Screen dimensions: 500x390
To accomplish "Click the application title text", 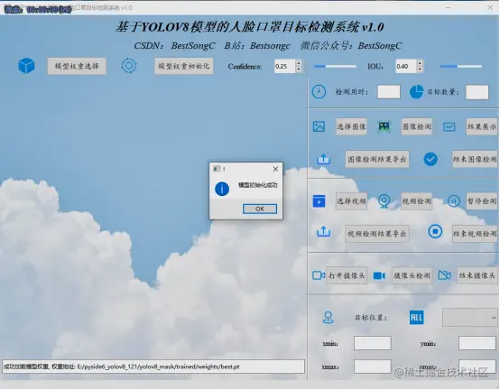I will pyautogui.click(x=250, y=27).
